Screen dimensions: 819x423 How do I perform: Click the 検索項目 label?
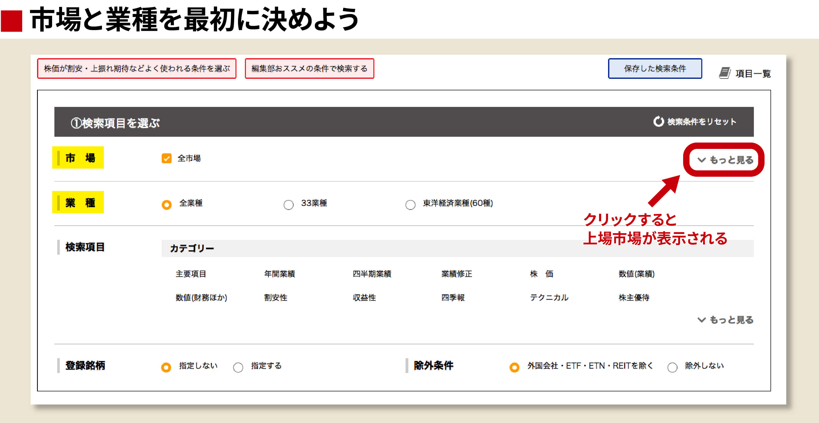coord(85,247)
